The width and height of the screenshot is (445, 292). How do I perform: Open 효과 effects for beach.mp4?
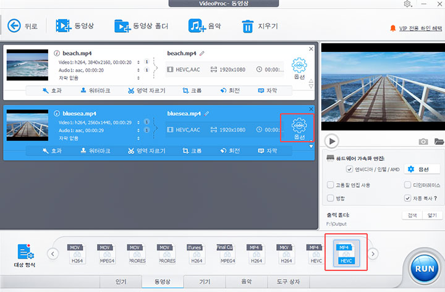click(52, 90)
